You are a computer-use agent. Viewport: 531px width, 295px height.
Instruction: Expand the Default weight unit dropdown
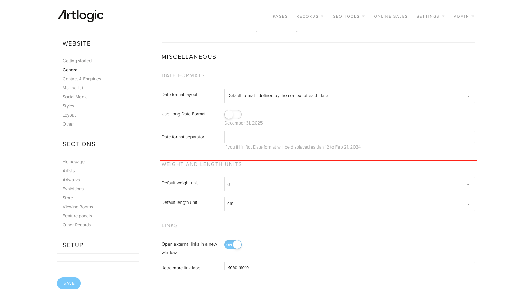point(349,184)
